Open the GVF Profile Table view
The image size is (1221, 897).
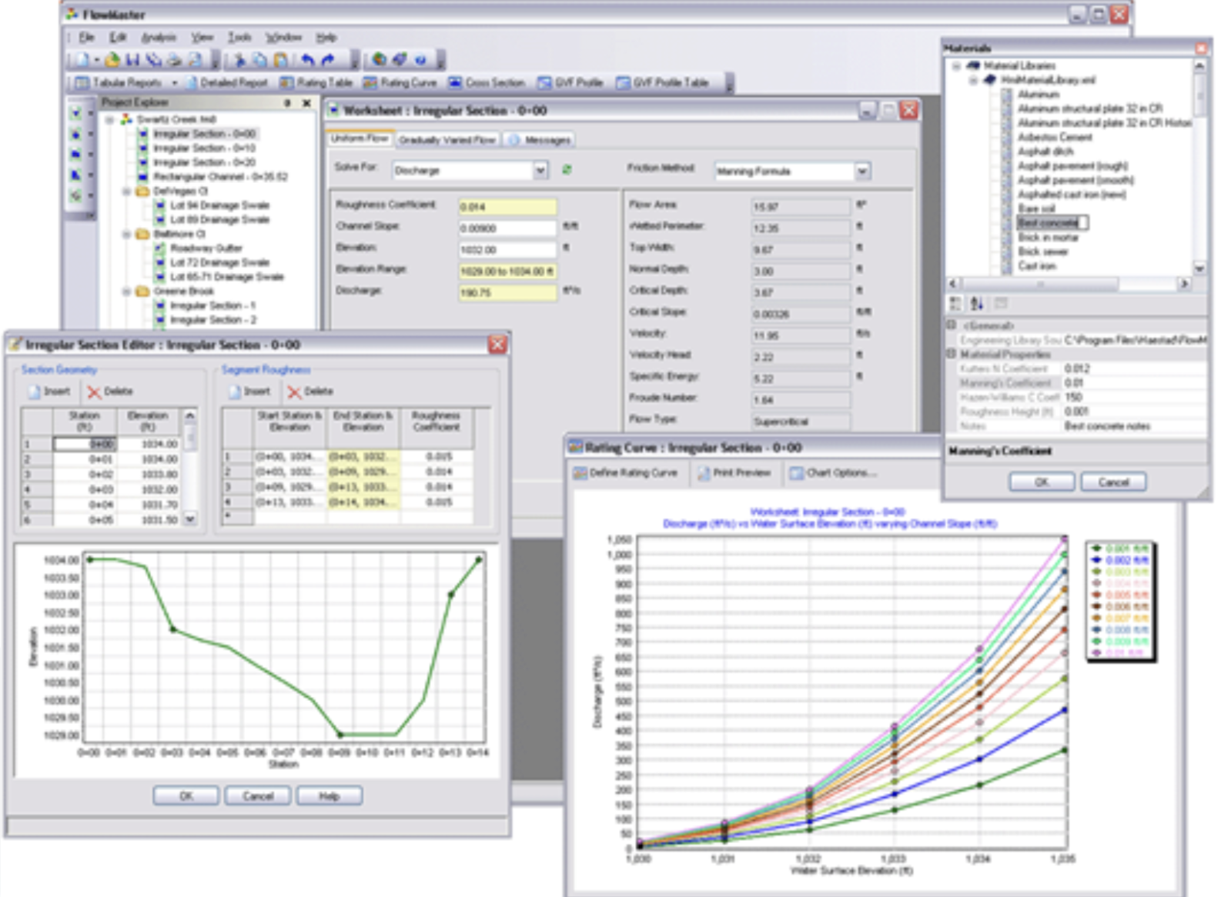click(x=662, y=82)
